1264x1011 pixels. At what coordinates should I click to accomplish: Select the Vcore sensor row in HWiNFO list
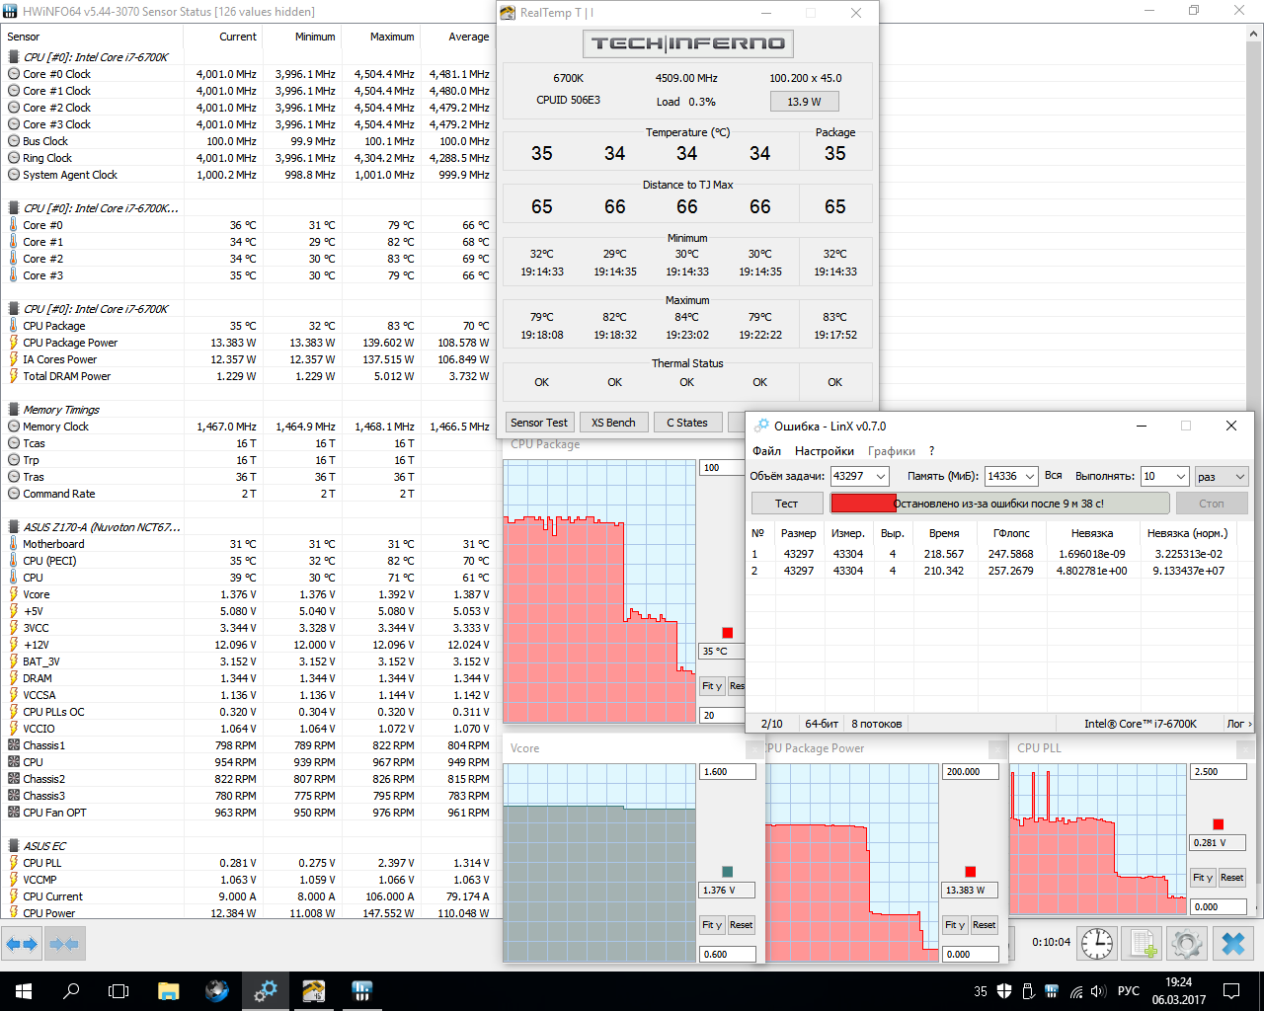pyautogui.click(x=248, y=594)
